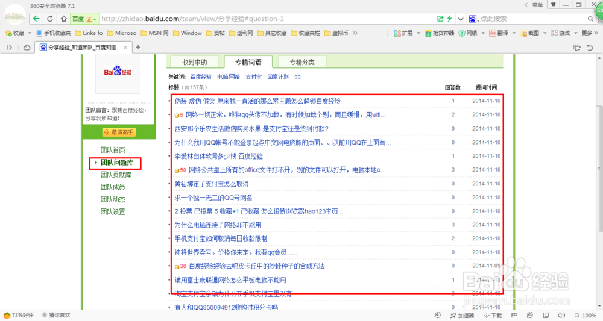Expand the 截图 dropdown arrow
The image size is (603, 321).
coord(545,33)
